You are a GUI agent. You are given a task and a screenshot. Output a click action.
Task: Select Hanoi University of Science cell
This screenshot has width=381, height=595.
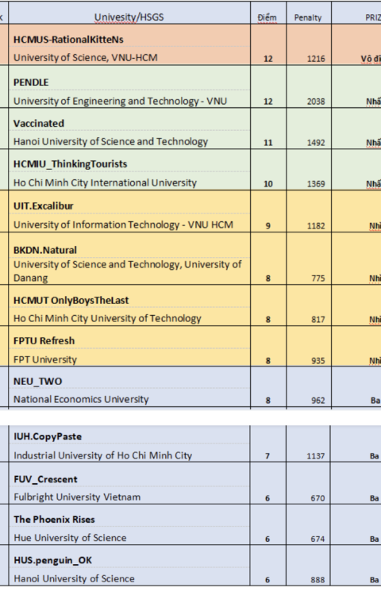coord(74,578)
